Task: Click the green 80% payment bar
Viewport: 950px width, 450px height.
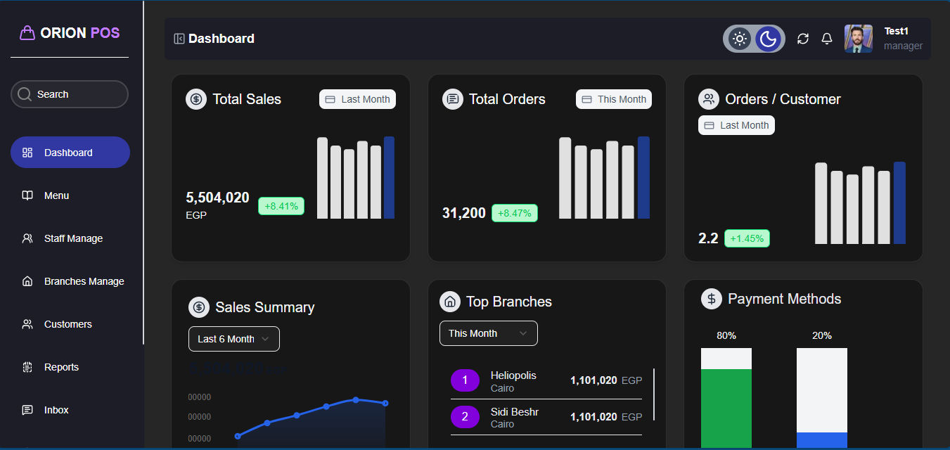Action: [726, 408]
